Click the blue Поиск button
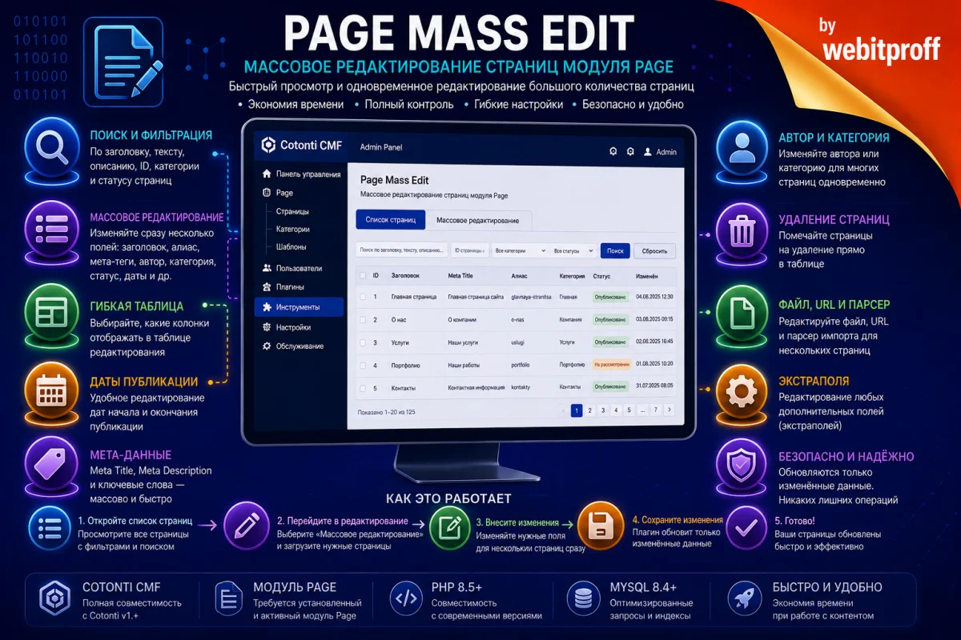The height and width of the screenshot is (640, 961). coord(615,250)
